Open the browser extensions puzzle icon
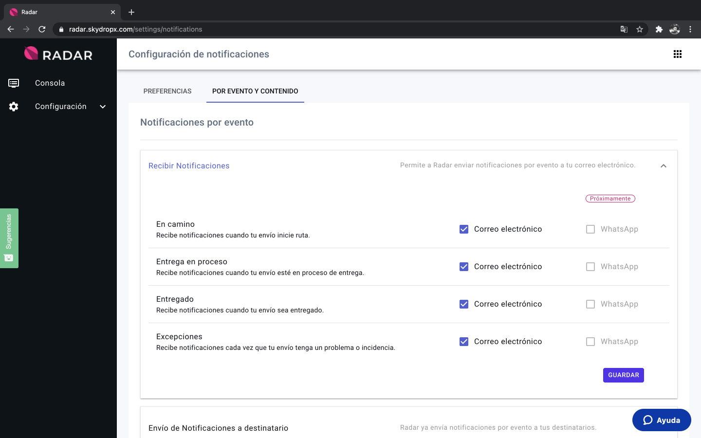The width and height of the screenshot is (701, 438). [x=659, y=29]
